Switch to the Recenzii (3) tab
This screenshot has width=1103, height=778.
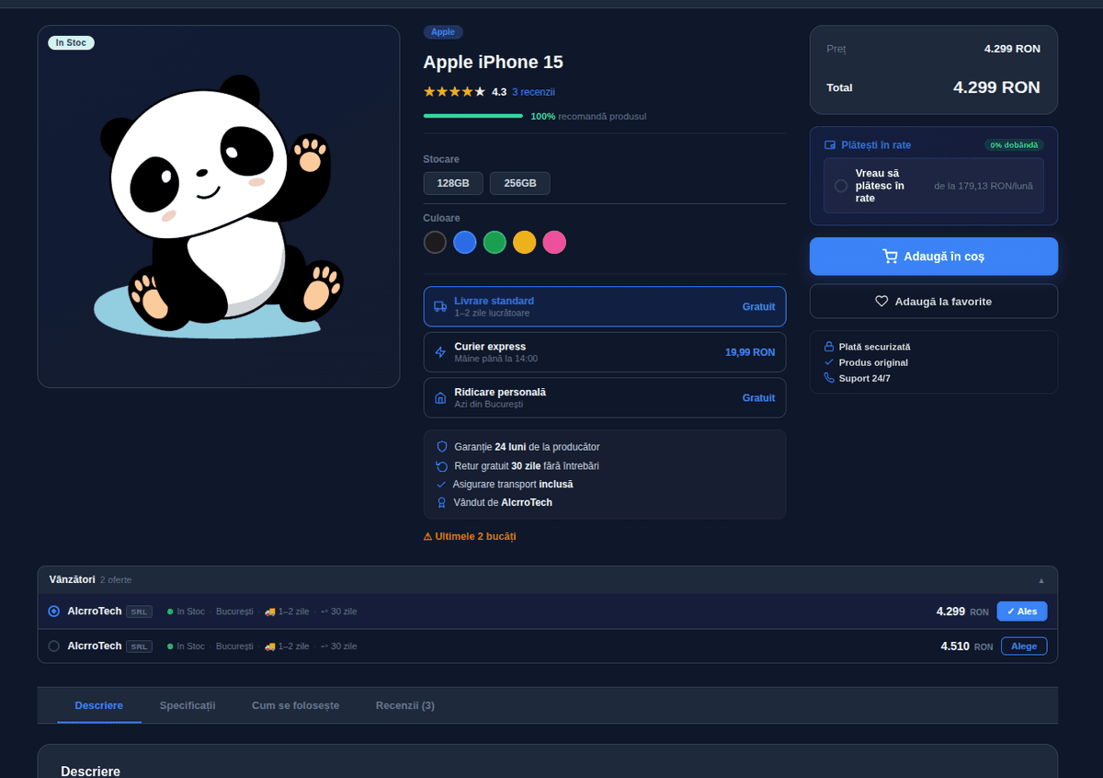pyautogui.click(x=405, y=705)
